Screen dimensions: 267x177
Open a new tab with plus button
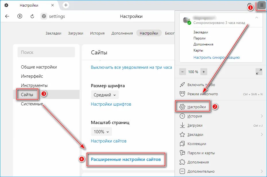pyautogui.click(x=66, y=5)
